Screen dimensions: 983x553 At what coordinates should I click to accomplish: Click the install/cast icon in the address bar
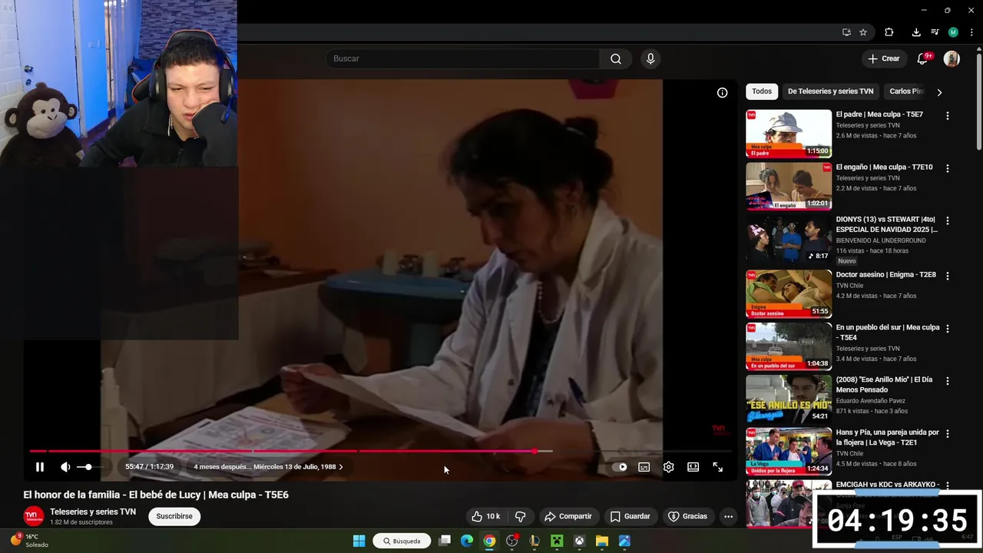[846, 32]
